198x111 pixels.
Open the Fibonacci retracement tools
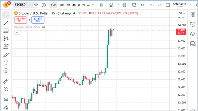pyautogui.click(x=6, y=31)
